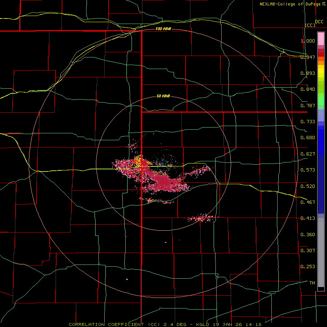The image size is (327, 327).
Task: Click the 0.253 color scale value
Action: coord(308,267)
